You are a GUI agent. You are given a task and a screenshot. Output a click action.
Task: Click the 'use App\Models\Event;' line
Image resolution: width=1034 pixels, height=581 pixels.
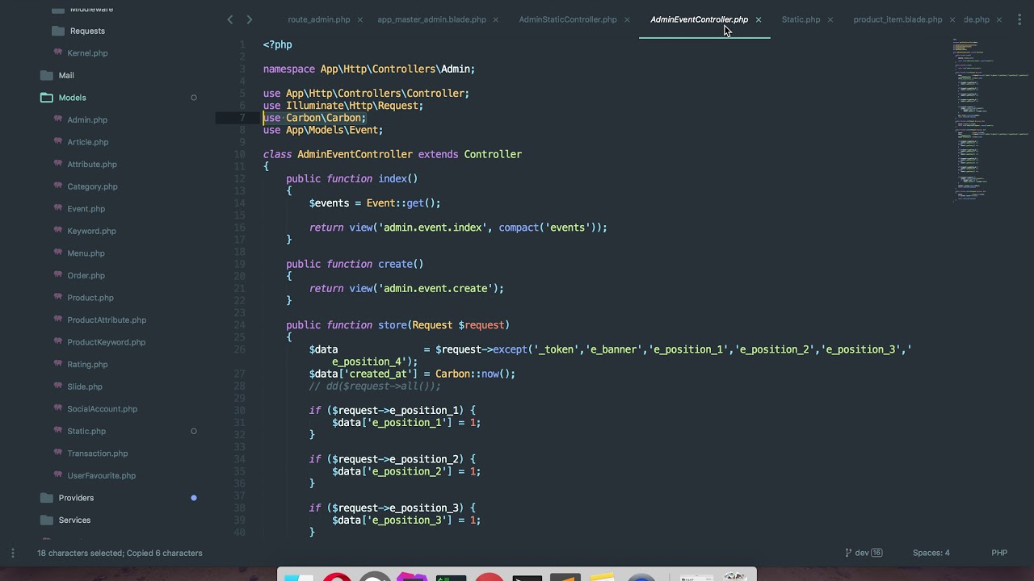pos(323,130)
